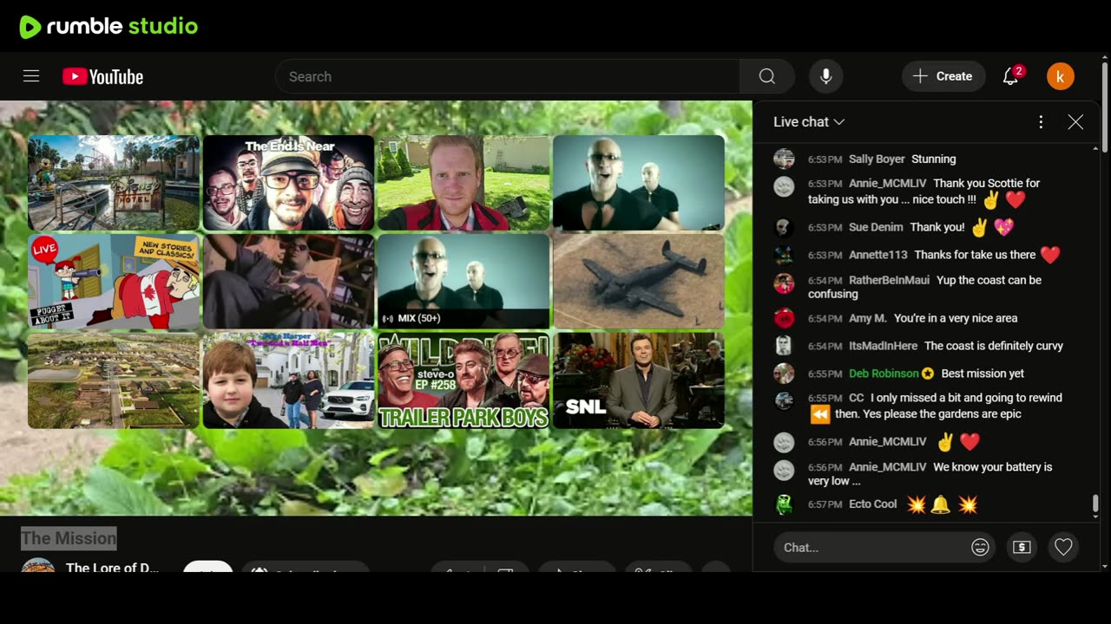Click chat message "Best mission yet"

983,374
